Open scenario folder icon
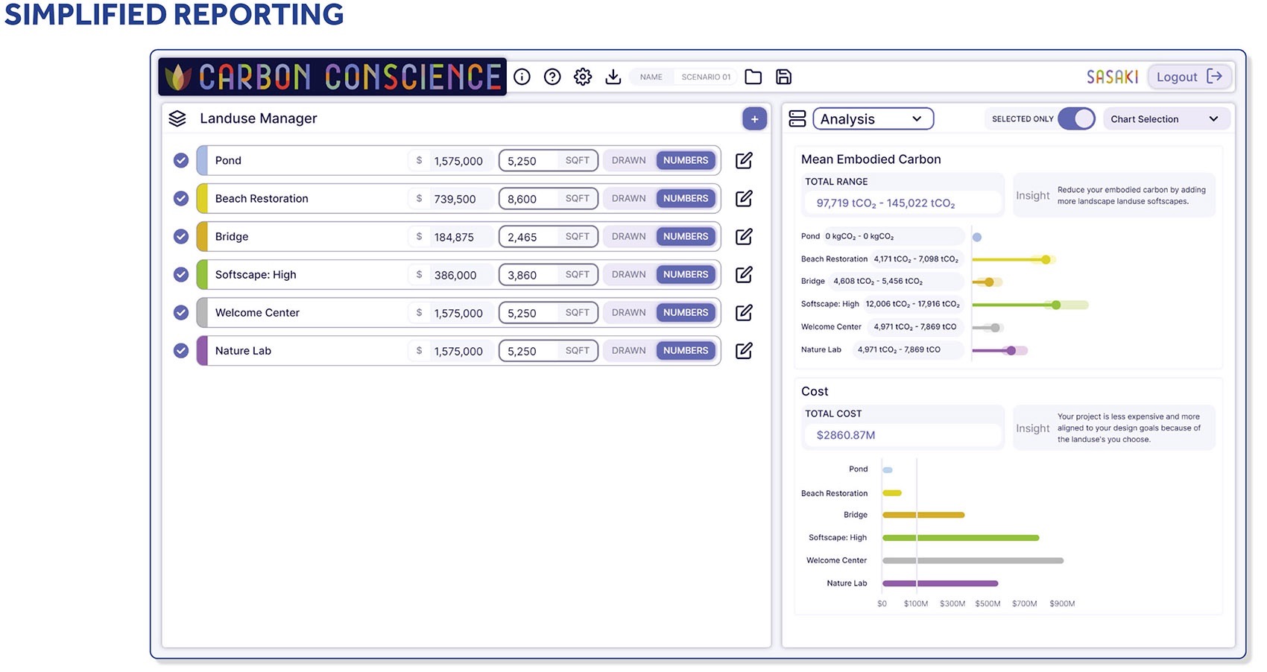This screenshot has height=672, width=1267. coord(753,77)
